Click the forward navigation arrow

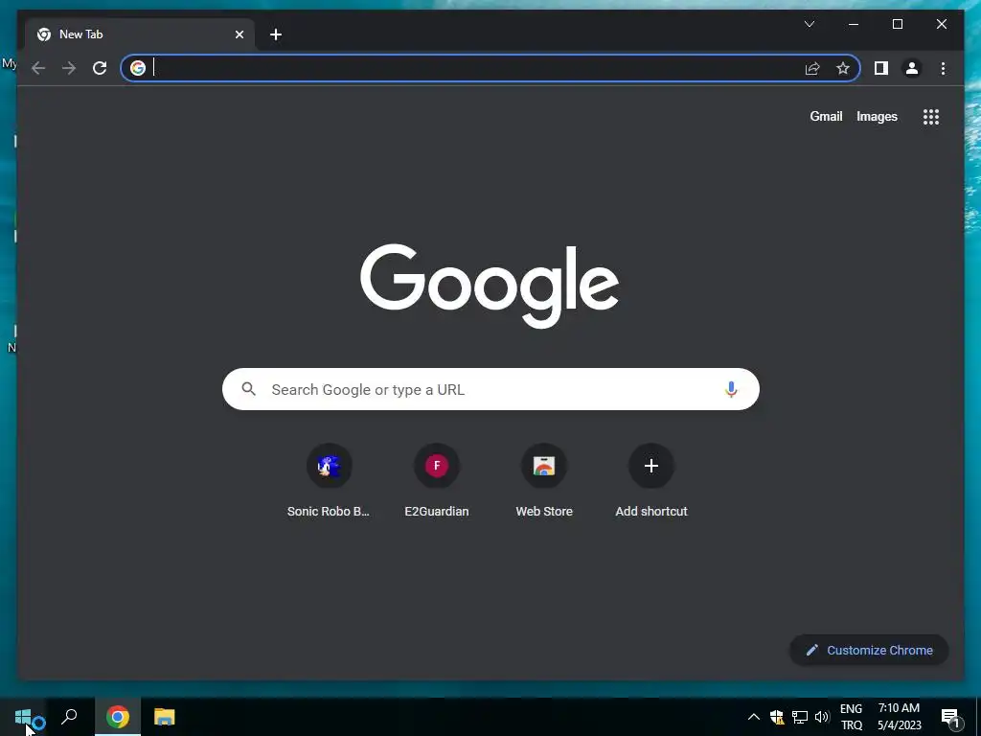[69, 68]
